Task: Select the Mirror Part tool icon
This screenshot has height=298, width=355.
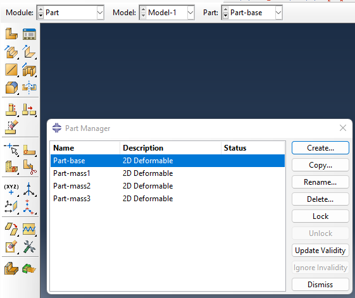Action: [29, 87]
